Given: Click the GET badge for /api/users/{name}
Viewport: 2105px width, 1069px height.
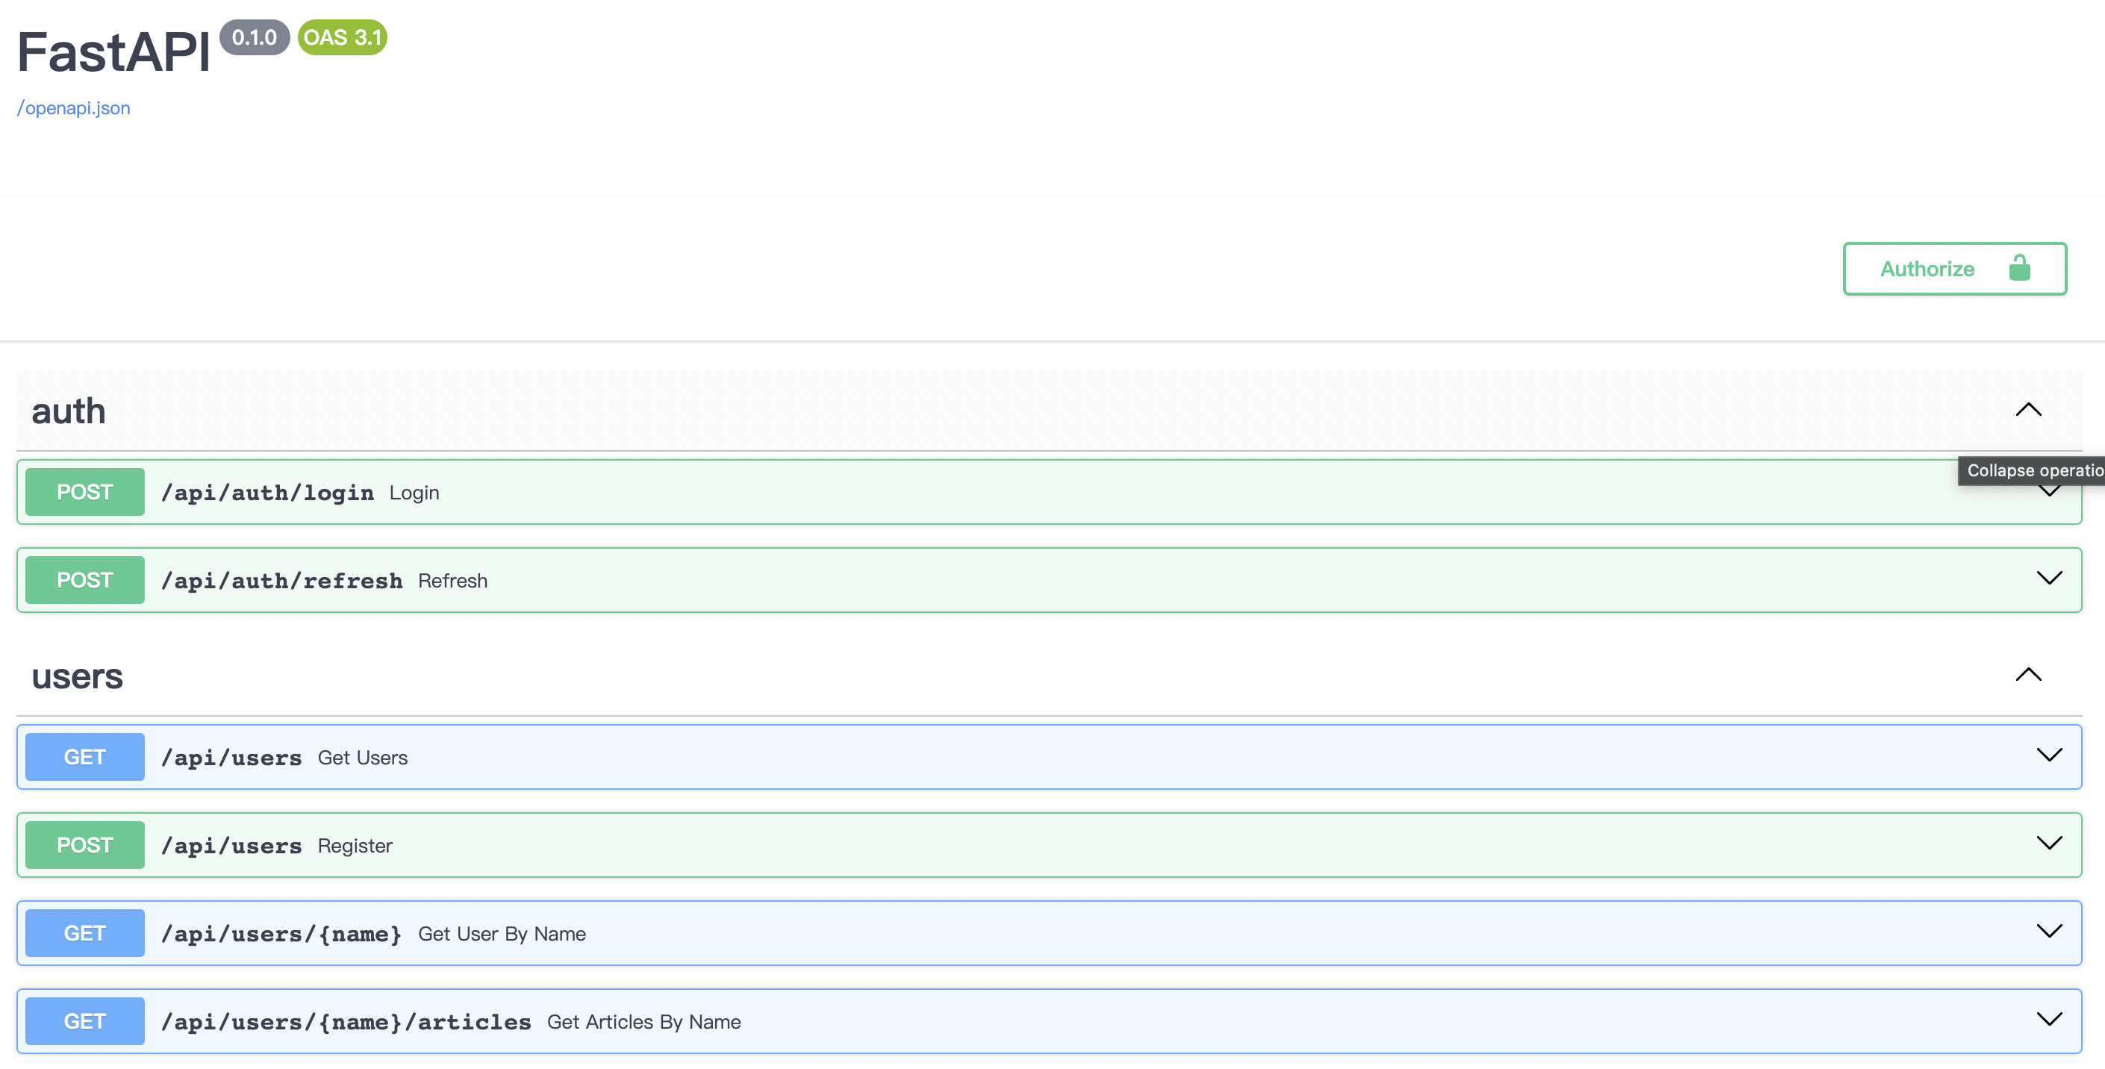Looking at the screenshot, I should pos(85,933).
